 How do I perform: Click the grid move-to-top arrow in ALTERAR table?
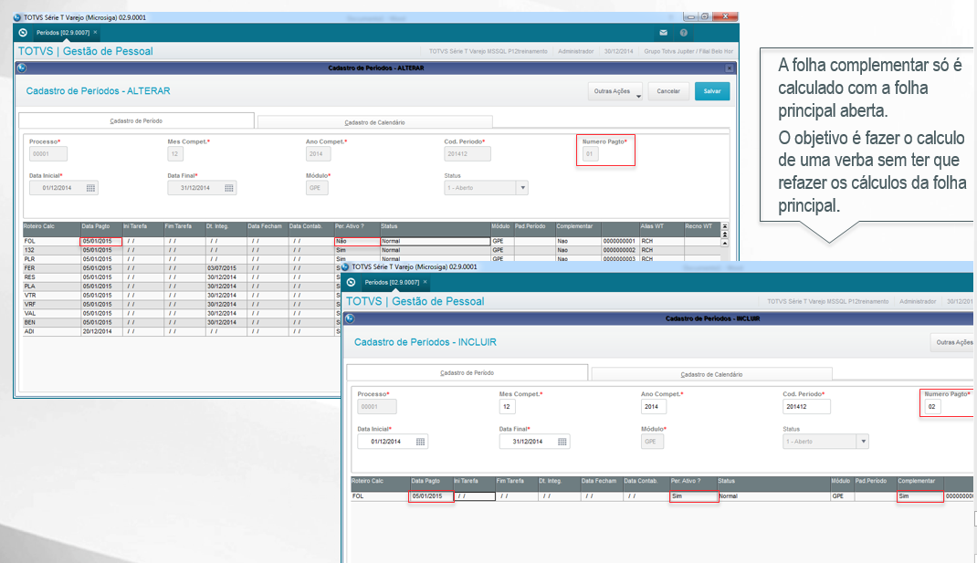(725, 235)
